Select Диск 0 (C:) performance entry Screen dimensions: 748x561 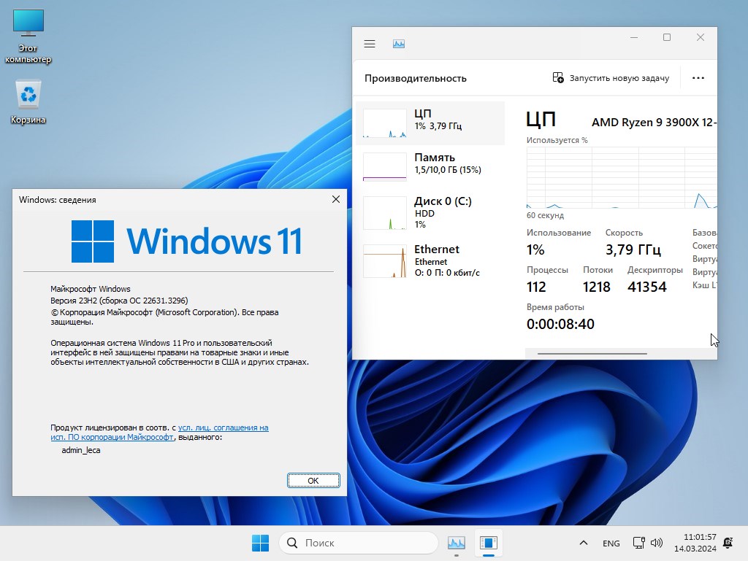430,213
